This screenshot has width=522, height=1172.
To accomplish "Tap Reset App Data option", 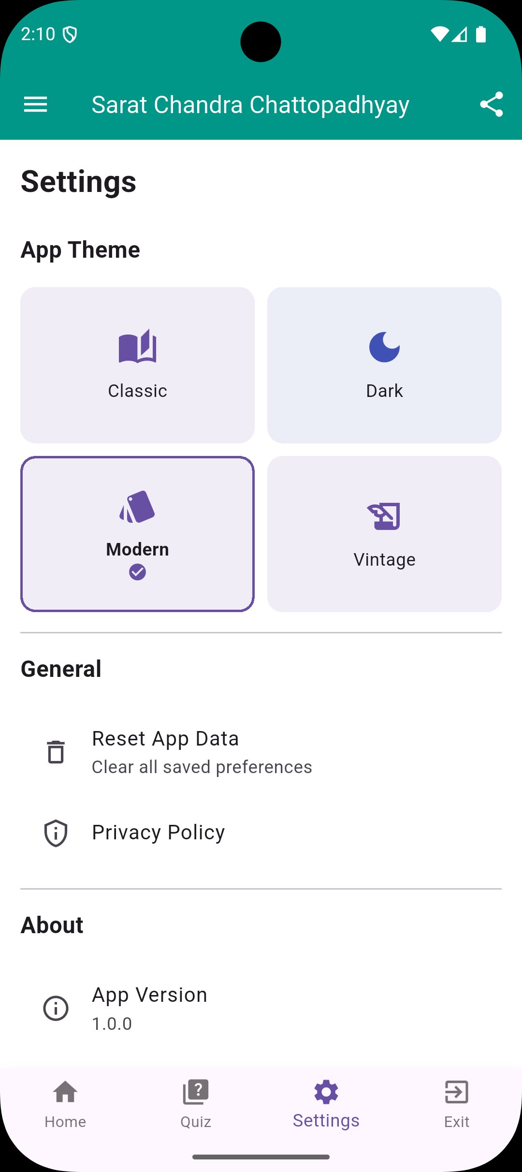I will (x=203, y=752).
